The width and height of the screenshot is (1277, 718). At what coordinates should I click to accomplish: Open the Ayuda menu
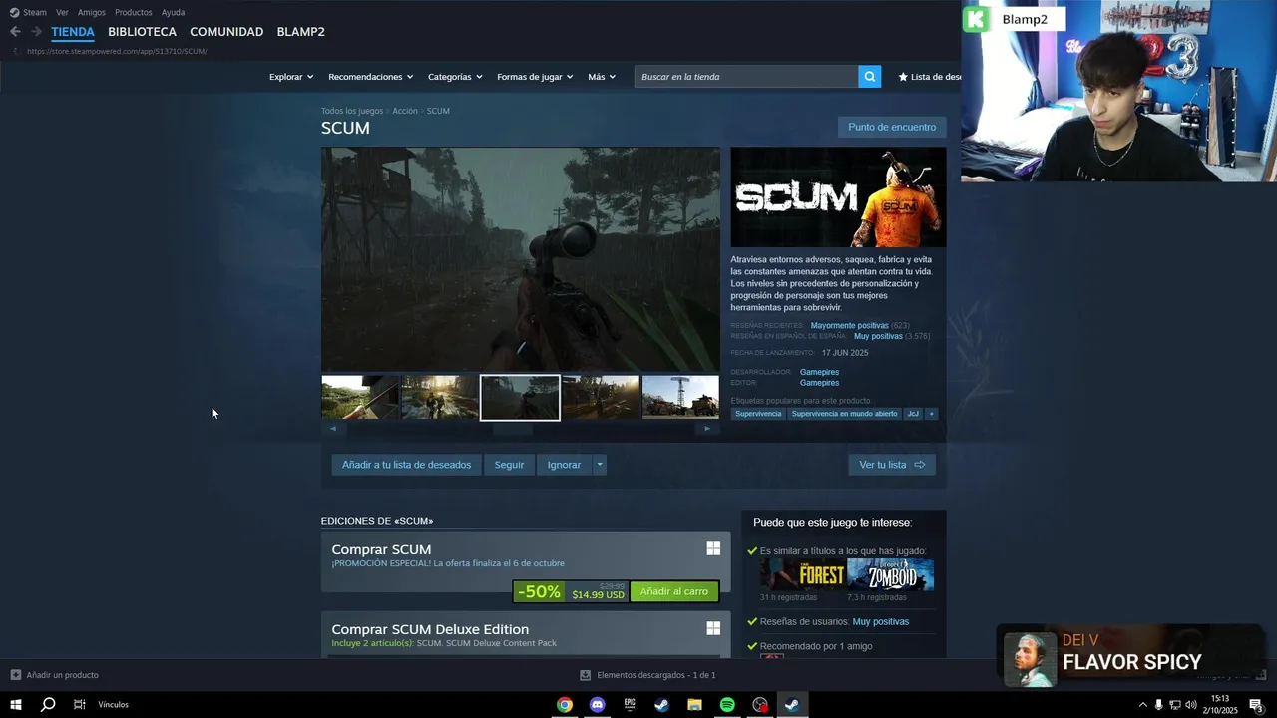coord(173,12)
